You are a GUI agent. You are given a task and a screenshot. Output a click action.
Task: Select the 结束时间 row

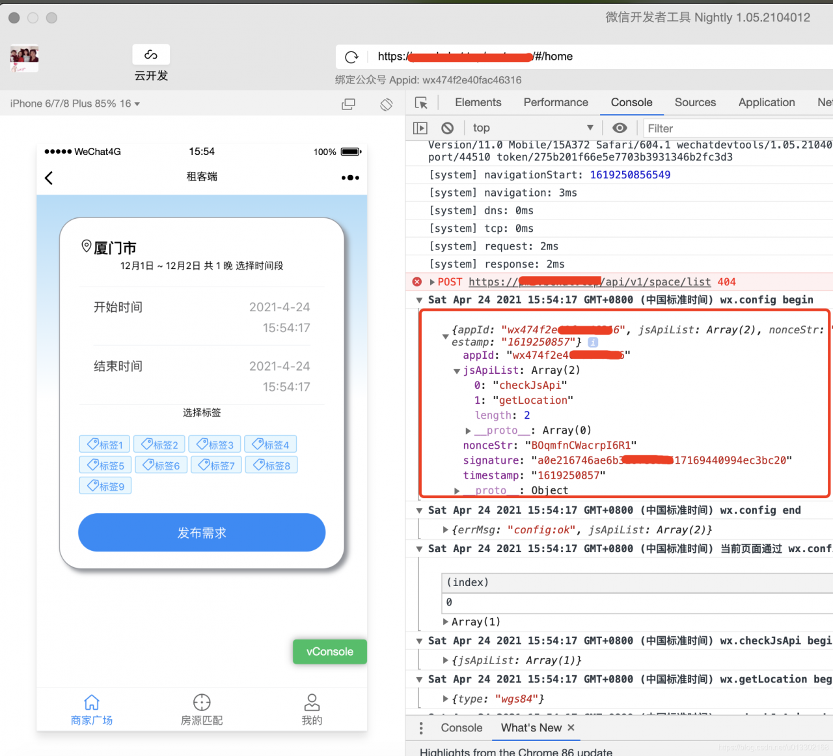pyautogui.click(x=202, y=376)
